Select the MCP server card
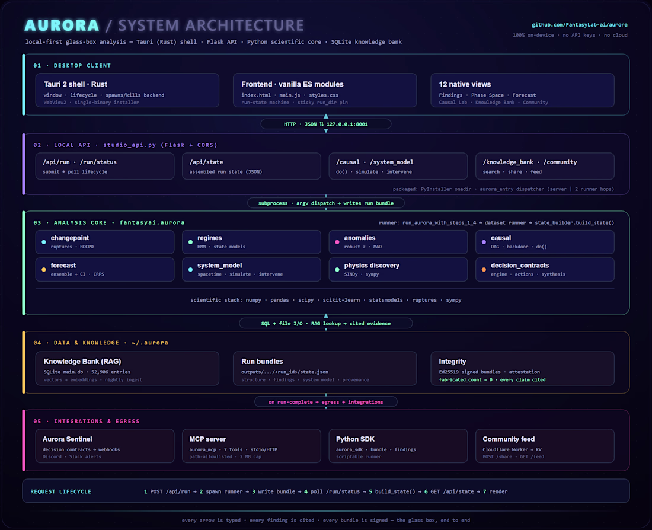Screen dimensions: 652x530 tap(251, 446)
